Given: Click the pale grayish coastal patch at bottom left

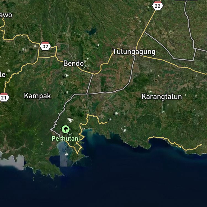Looking at the screenshot, I should 12,162.
